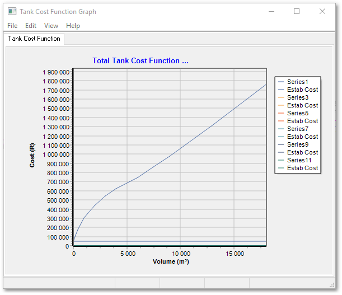Image resolution: width=342 pixels, height=295 pixels.
Task: Click the 1 000 000 axis value
Action: click(56, 154)
